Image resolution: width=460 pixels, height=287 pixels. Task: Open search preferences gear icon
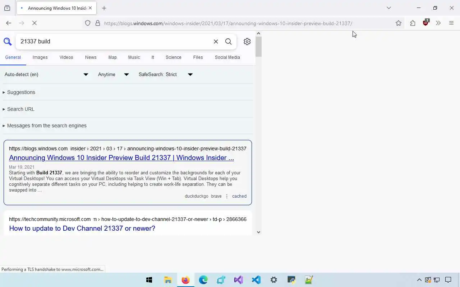pyautogui.click(x=247, y=42)
